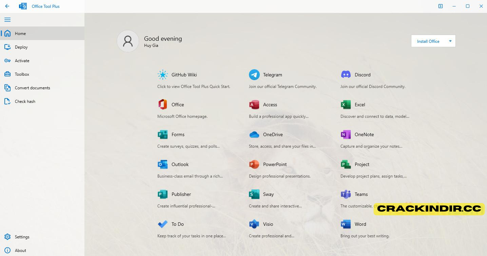487x256 pixels.
Task: Click the Visio app icon
Action: point(254,224)
